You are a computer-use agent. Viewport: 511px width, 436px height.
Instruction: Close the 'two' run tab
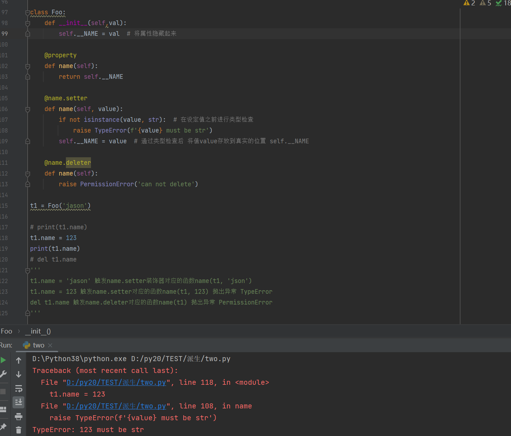[x=50, y=345]
